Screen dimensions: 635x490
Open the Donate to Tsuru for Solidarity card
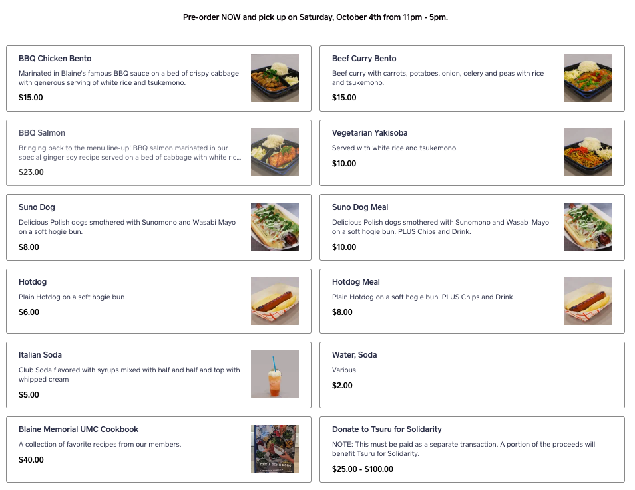click(472, 449)
